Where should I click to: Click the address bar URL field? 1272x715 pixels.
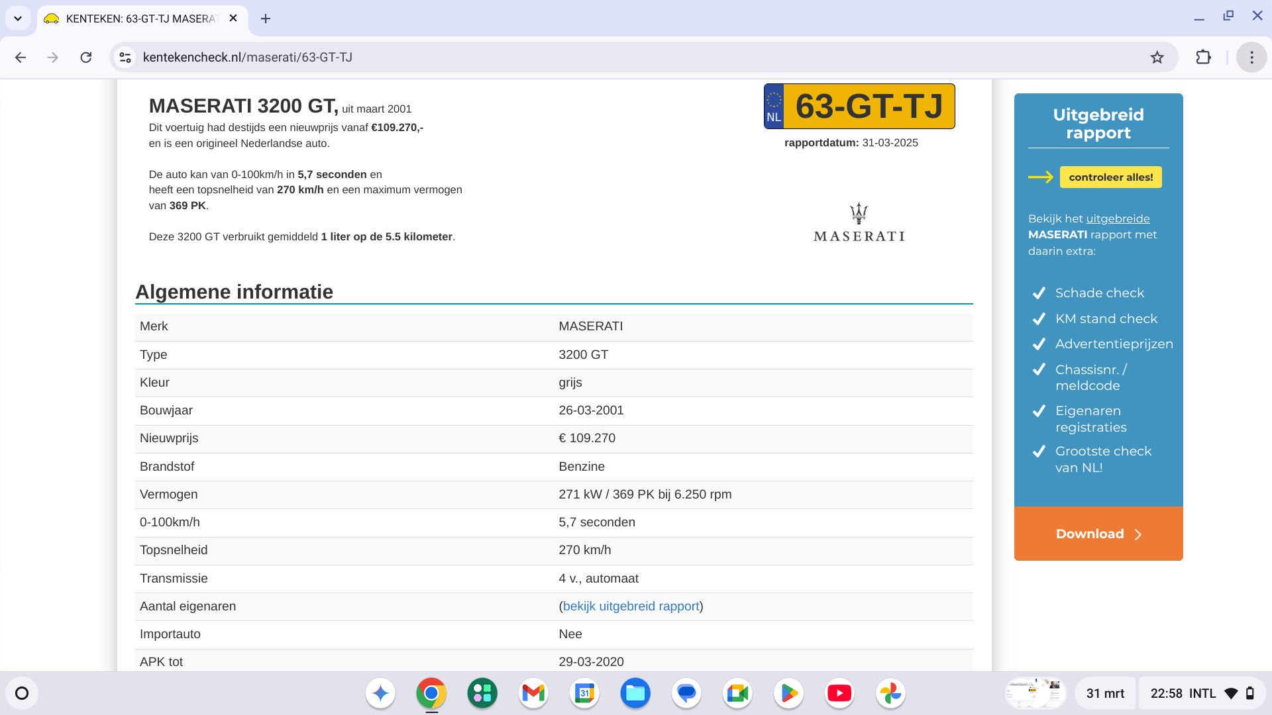643,58
